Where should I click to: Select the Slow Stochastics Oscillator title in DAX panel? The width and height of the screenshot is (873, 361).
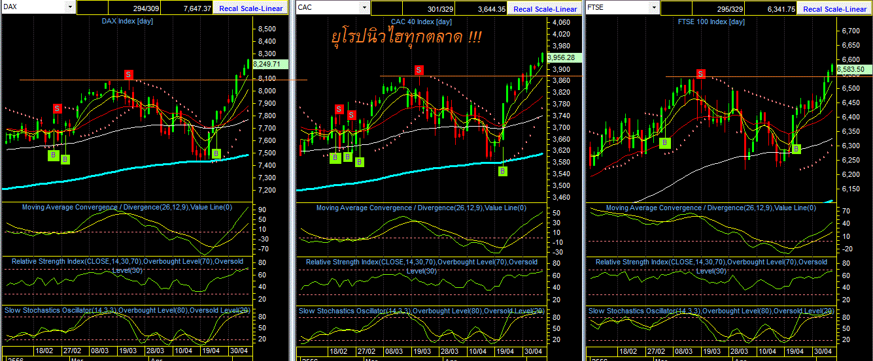(x=128, y=310)
